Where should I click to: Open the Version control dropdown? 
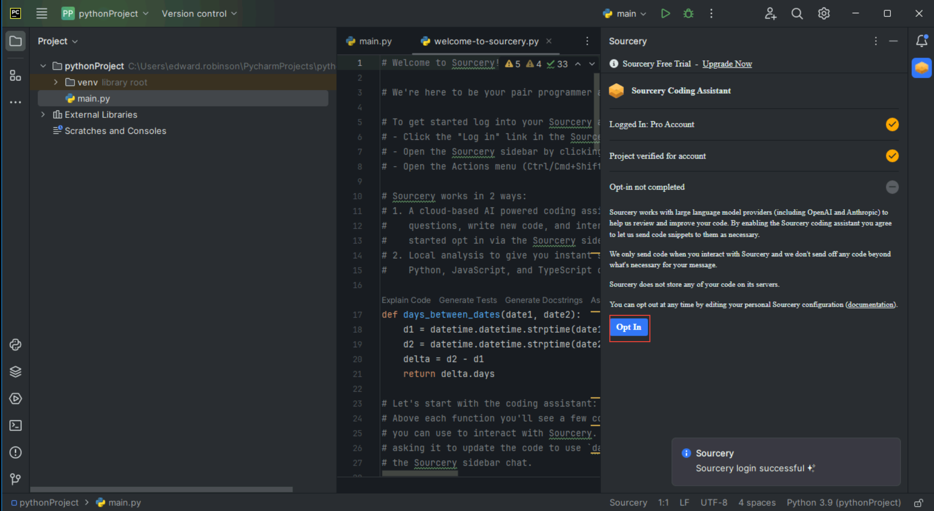point(199,14)
